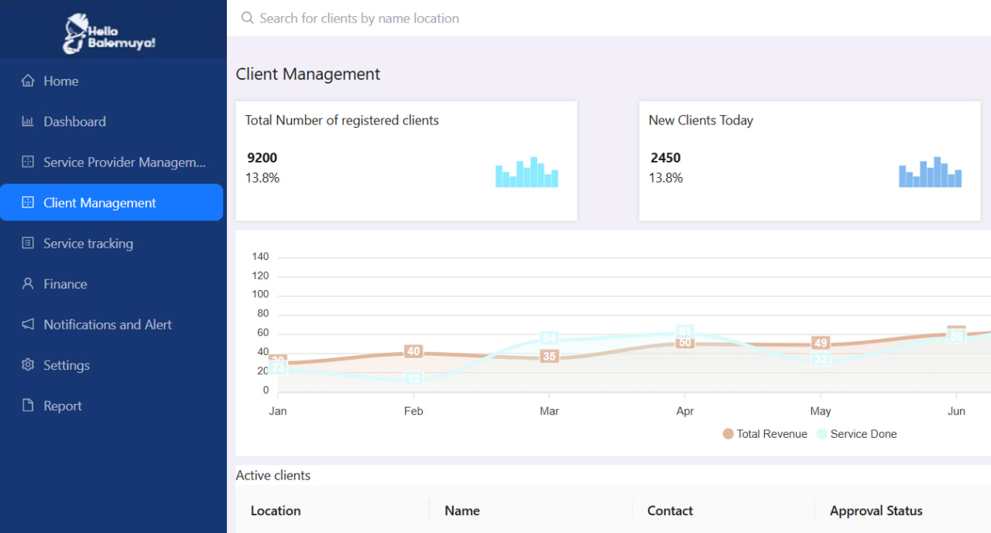The width and height of the screenshot is (991, 533).
Task: Click the Hello Balemuya logo
Action: 109,34
